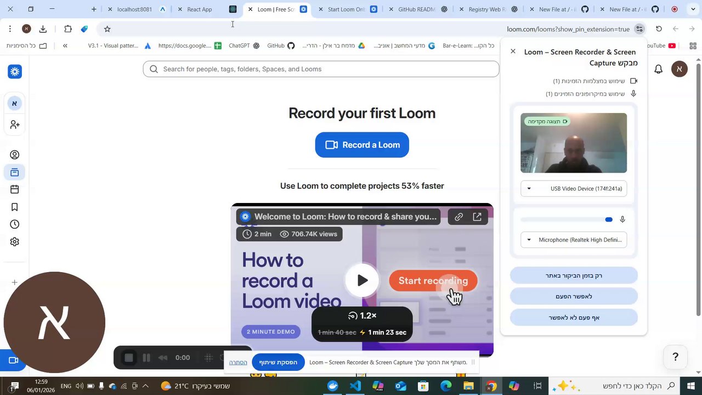702x395 pixels.
Task: Expand hidden bookmarks chevron
Action: pos(65,46)
